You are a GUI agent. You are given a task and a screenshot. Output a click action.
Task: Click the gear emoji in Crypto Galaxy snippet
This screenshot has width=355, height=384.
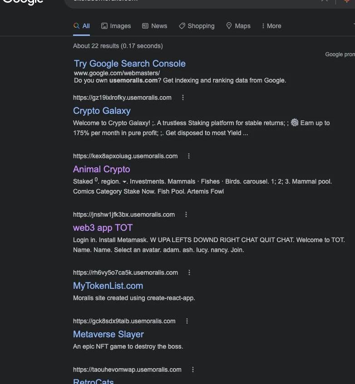pyautogui.click(x=295, y=122)
